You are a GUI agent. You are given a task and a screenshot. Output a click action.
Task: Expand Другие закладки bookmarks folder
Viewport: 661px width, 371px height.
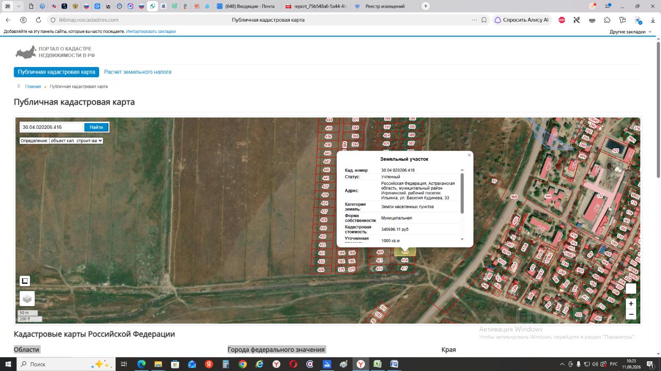coord(631,31)
